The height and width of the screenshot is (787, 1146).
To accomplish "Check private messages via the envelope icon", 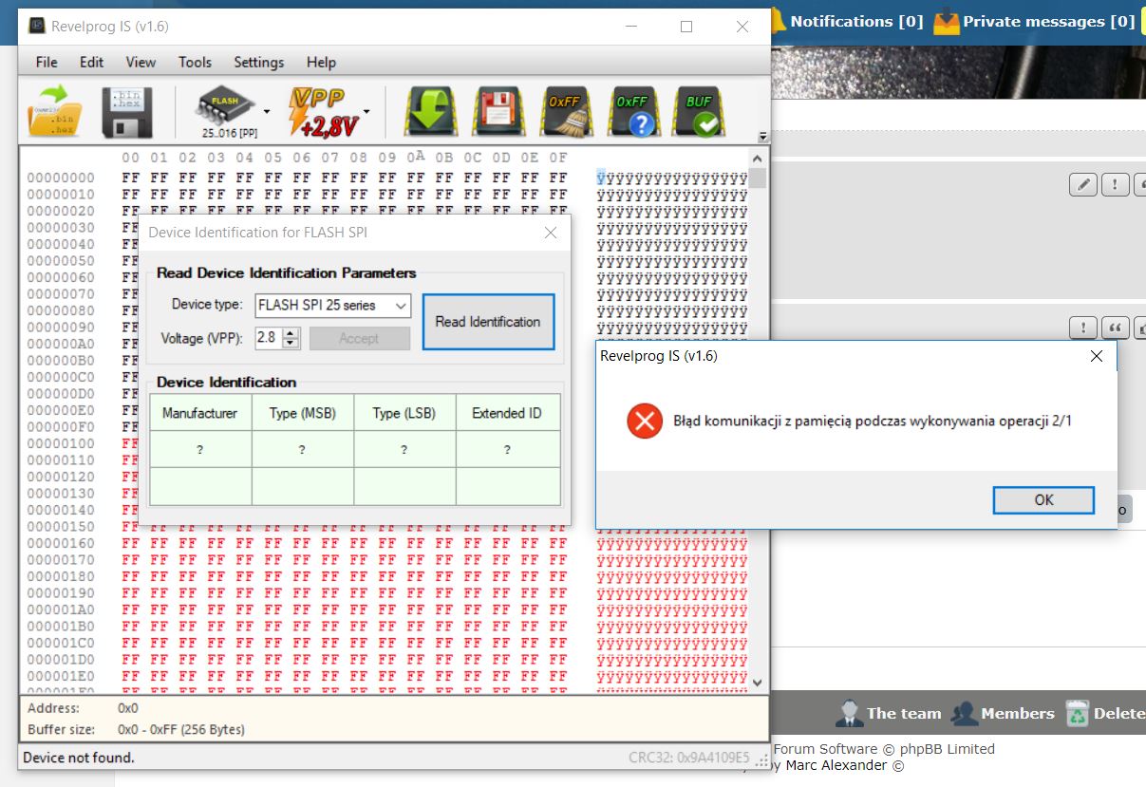I will pyautogui.click(x=946, y=20).
